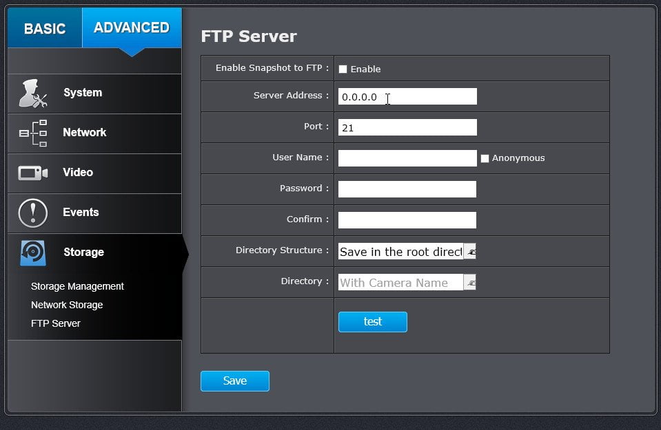
Task: Tick the Anonymous checkbox
Action: (485, 158)
